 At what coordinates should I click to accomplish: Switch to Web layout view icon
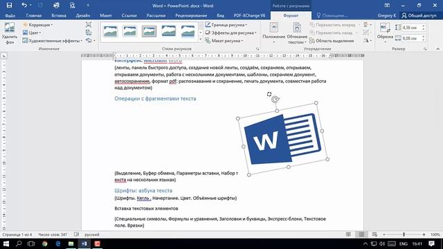(374, 234)
